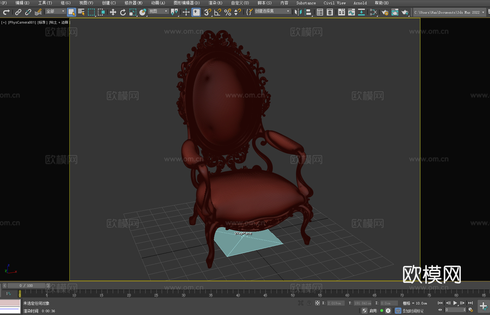
Task: Choose Rectangular Selection Region tool
Action: pyautogui.click(x=91, y=12)
